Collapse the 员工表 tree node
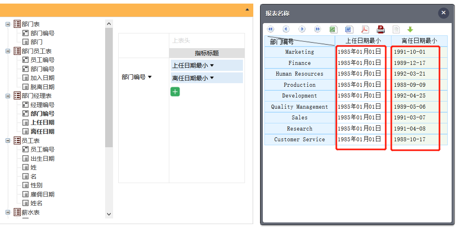458x228 pixels. click(8, 141)
